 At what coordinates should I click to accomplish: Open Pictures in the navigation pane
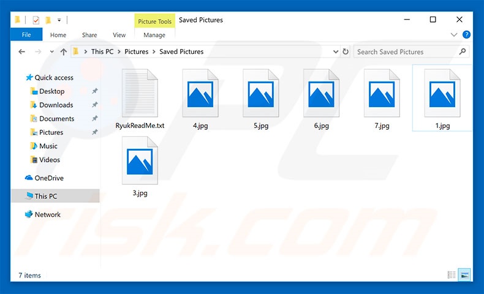[x=51, y=132]
